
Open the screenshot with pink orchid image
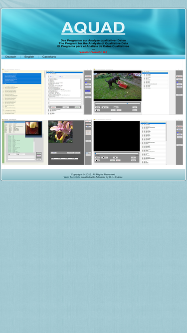(x=47, y=142)
